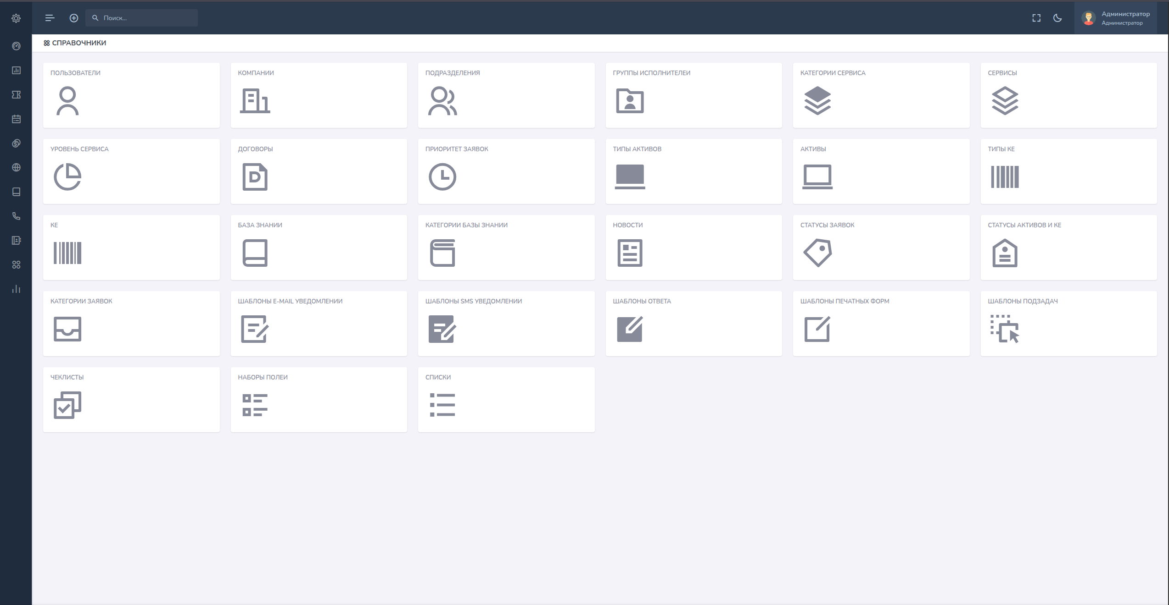
Task: Click the Чеклисты checkbox icon
Action: [x=67, y=405]
